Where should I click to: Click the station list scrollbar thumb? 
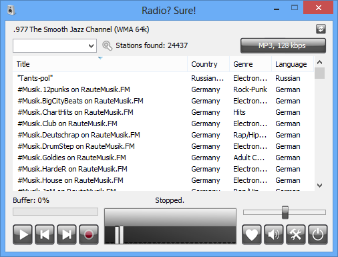(x=319, y=73)
